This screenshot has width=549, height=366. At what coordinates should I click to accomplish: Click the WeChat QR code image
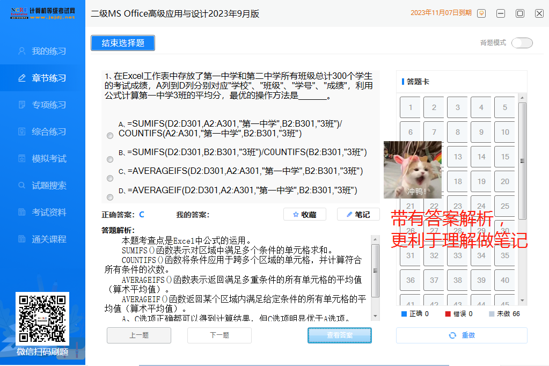click(x=42, y=319)
